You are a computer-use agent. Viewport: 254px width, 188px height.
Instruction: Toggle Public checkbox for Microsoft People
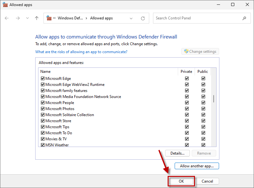203,103
